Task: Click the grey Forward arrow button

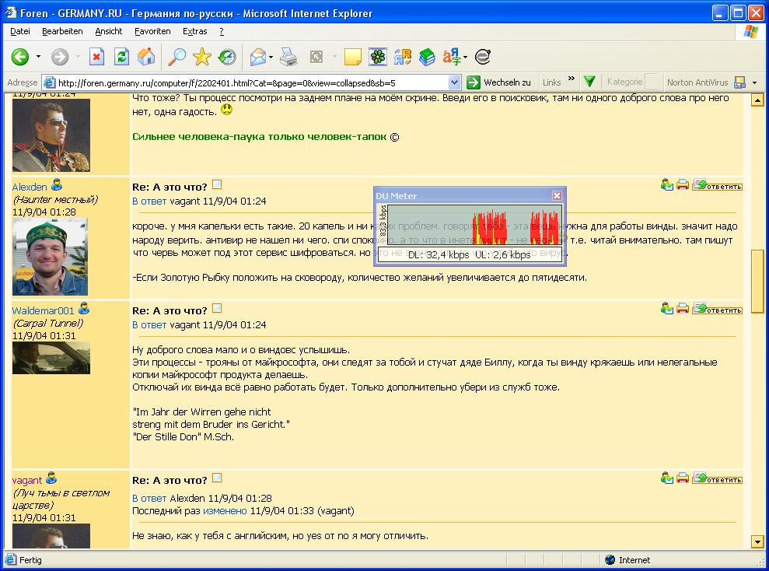Action: coord(60,57)
